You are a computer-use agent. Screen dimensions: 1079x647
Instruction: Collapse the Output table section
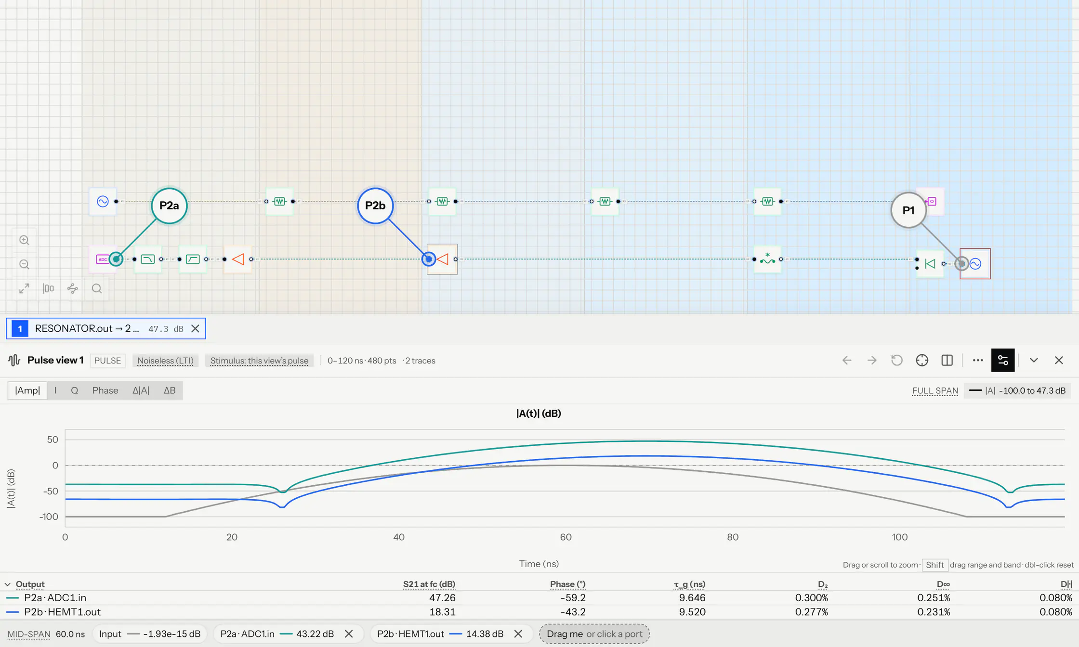(8, 584)
